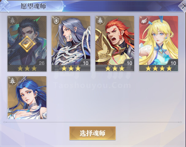Click the golden checkmark badge on dark-haired hero
Viewport: 186px width, 147px height.
tap(27, 44)
